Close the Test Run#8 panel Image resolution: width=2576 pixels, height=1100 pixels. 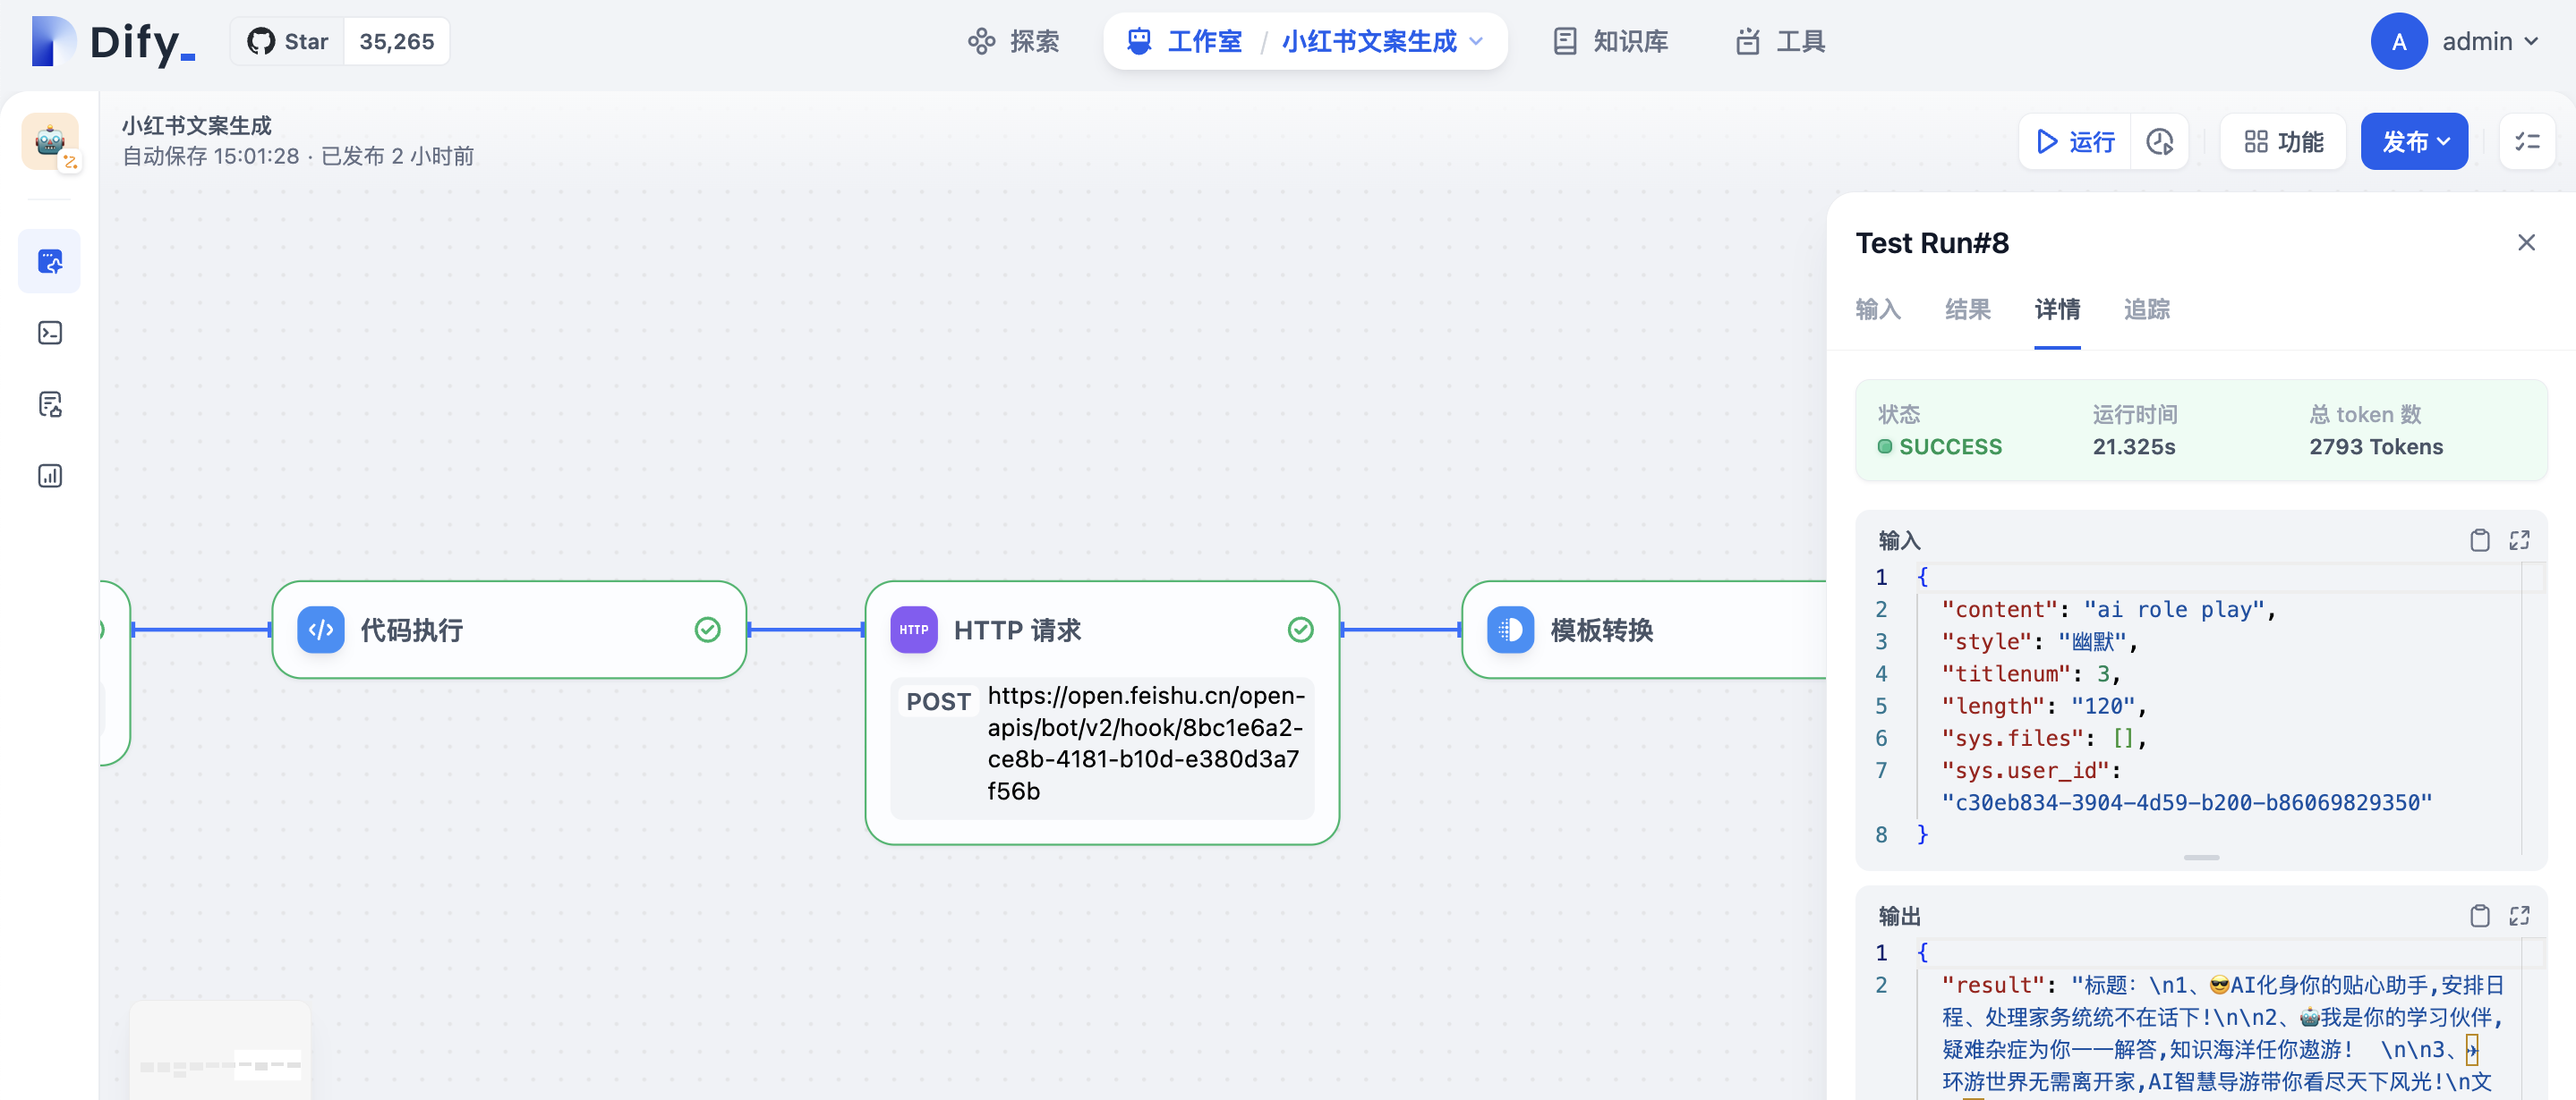pos(2526,242)
